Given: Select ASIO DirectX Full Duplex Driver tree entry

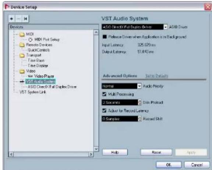Looking at the screenshot, I should coord(52,87).
